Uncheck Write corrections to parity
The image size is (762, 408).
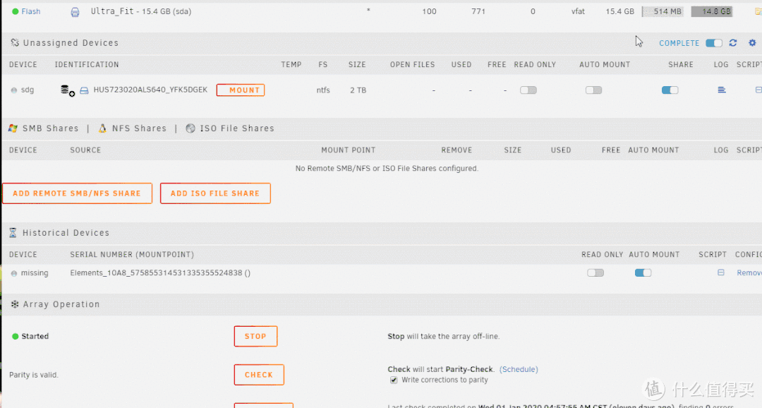pos(394,380)
